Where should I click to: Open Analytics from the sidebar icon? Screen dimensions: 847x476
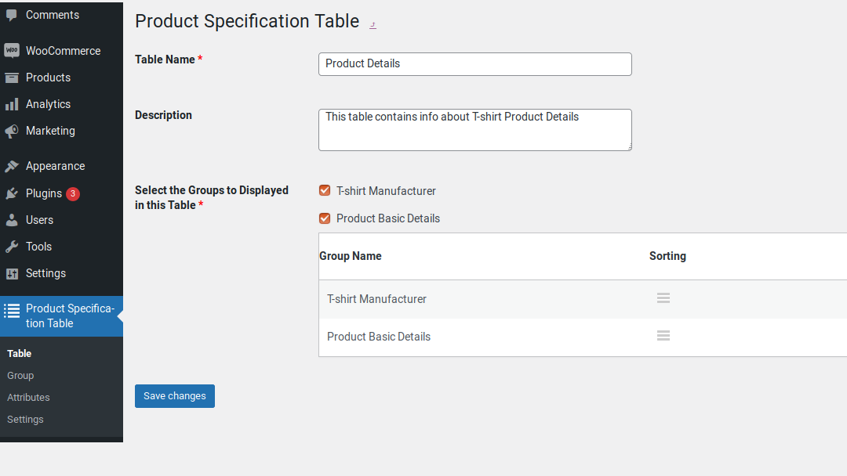point(11,103)
